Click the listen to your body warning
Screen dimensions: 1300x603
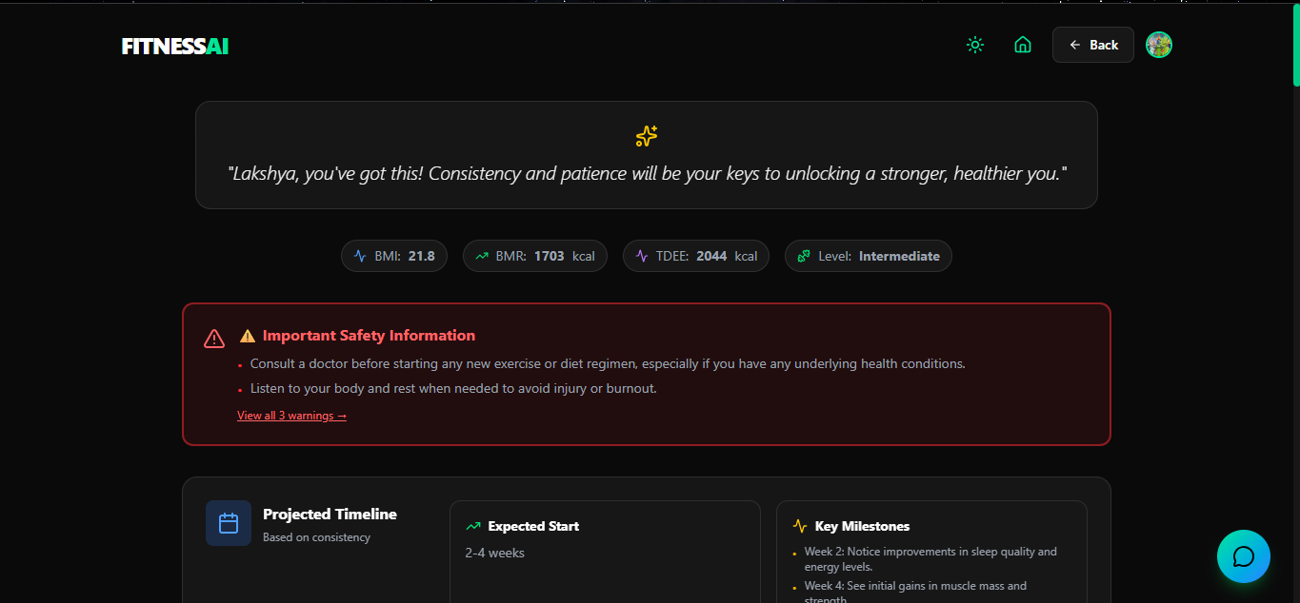tap(453, 388)
